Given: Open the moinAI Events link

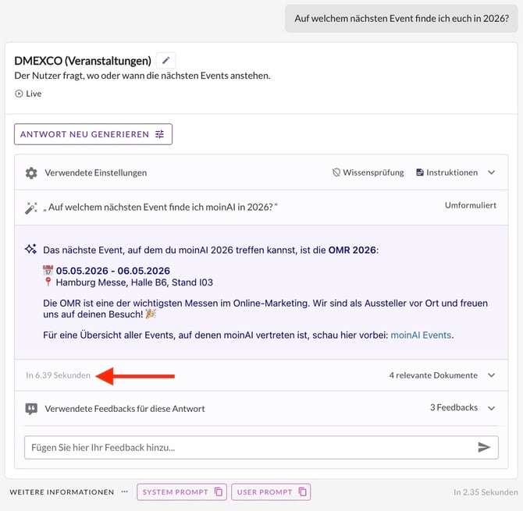Looking at the screenshot, I should coord(421,335).
